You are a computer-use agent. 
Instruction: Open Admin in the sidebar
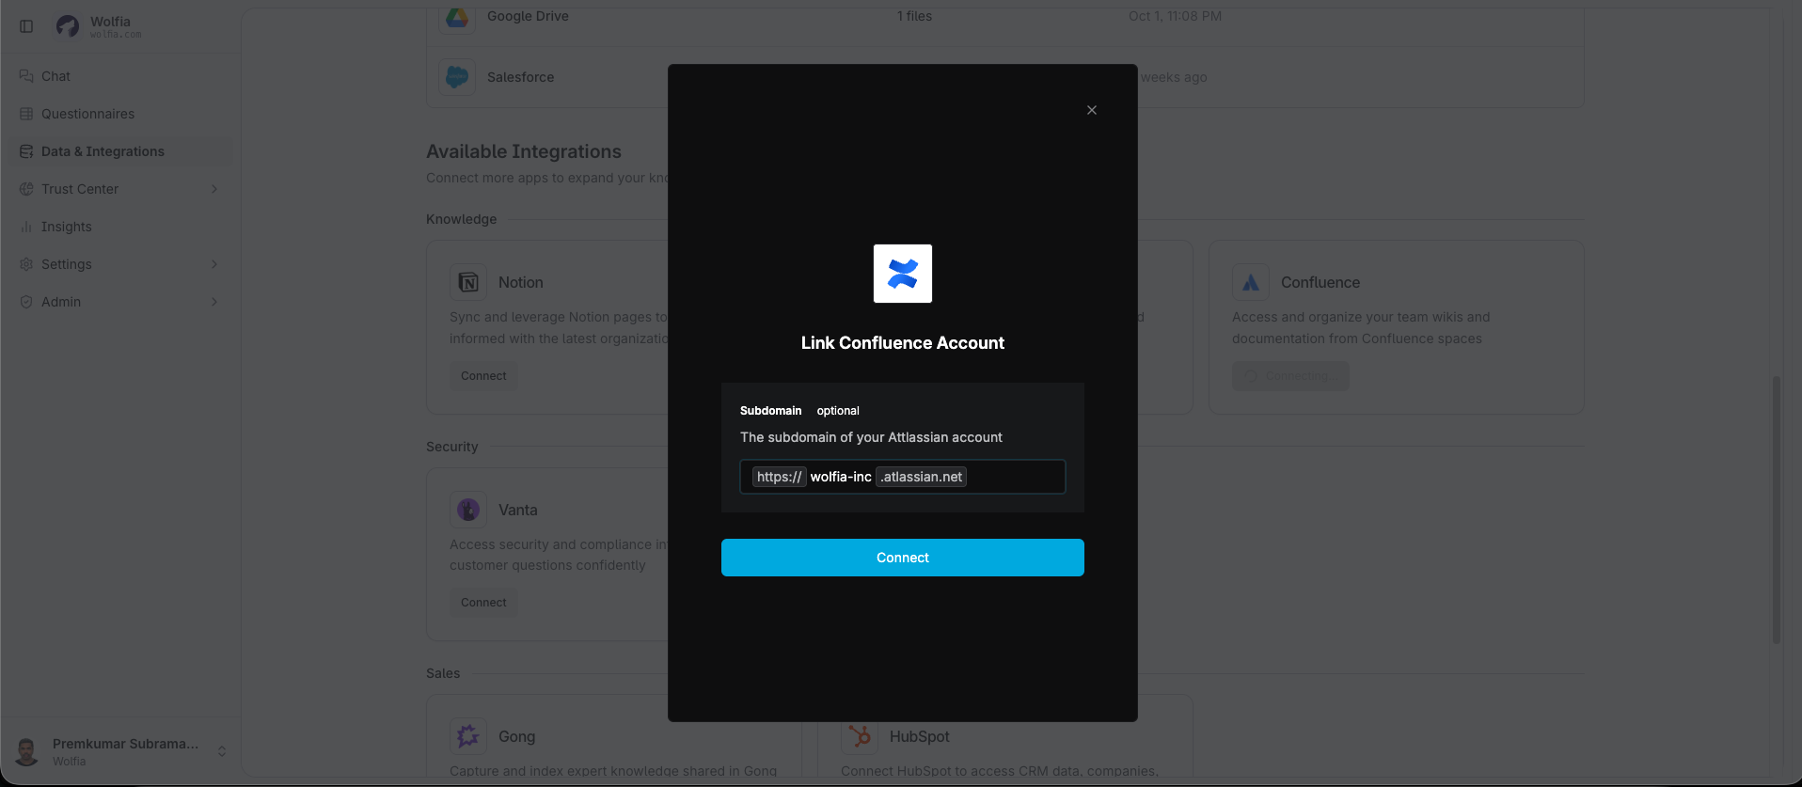pos(120,302)
